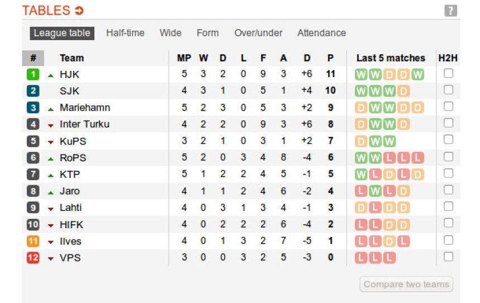Select the Over/under tab
This screenshot has height=303, width=480.
pyautogui.click(x=258, y=33)
